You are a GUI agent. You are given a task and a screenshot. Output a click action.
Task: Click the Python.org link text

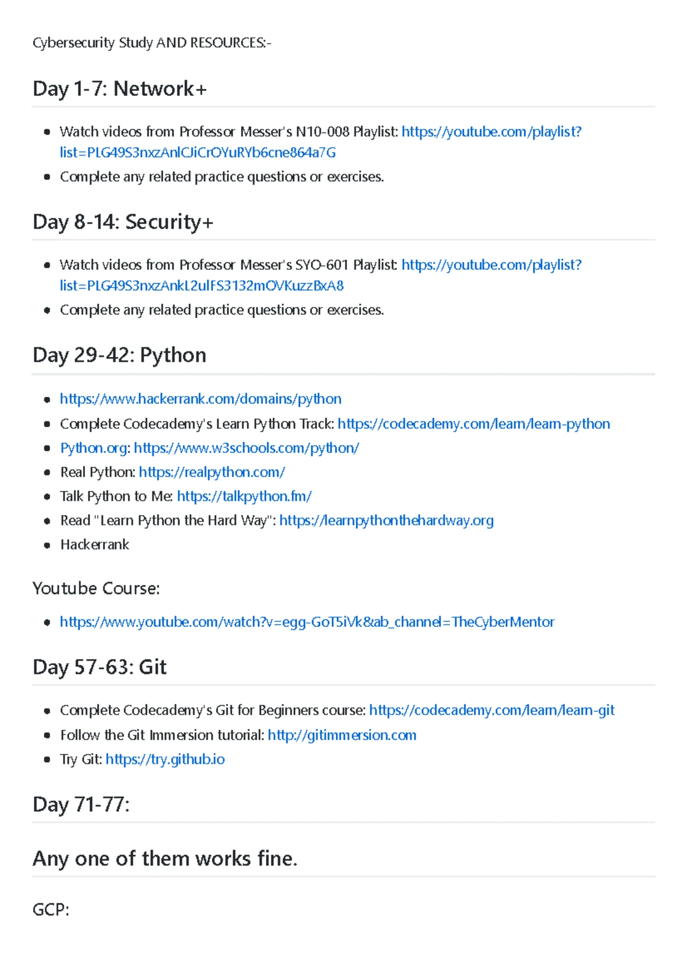coord(93,448)
